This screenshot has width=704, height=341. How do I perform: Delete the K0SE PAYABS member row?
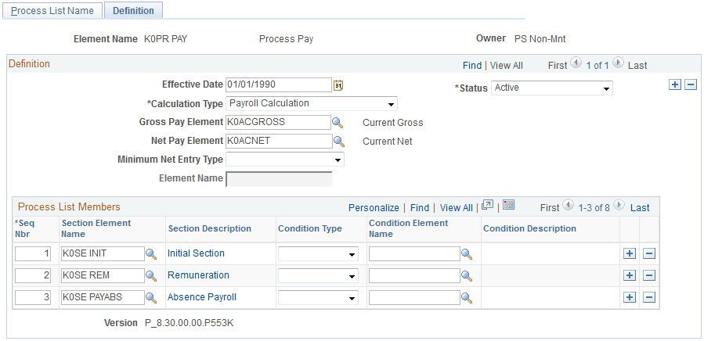coord(648,297)
